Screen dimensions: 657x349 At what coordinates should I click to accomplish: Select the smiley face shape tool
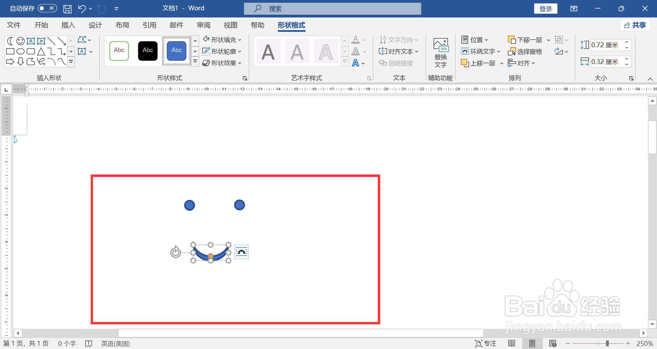click(20, 41)
